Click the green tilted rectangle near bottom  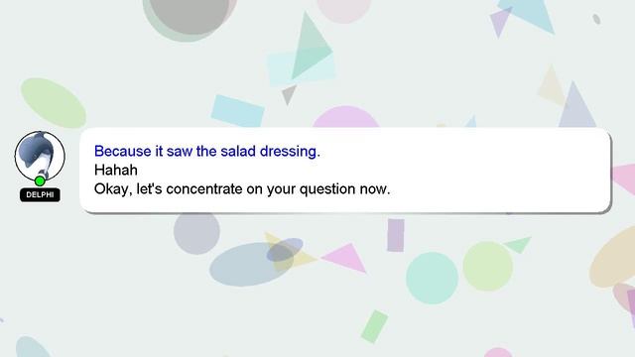375,326
